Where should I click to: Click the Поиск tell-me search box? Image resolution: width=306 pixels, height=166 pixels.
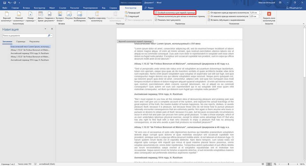149,8
